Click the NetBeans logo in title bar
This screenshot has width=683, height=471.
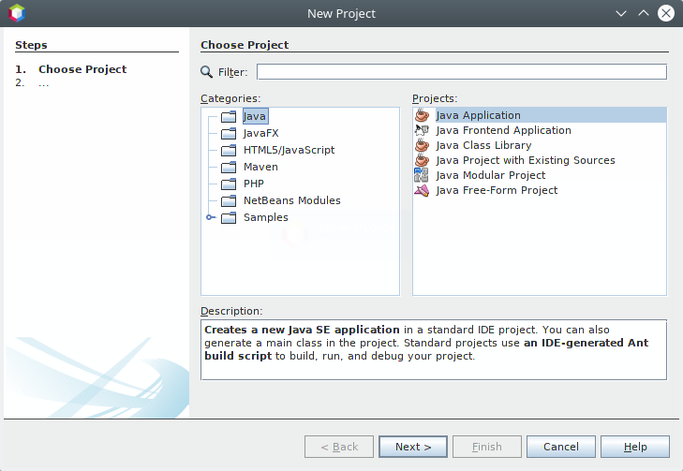17,13
